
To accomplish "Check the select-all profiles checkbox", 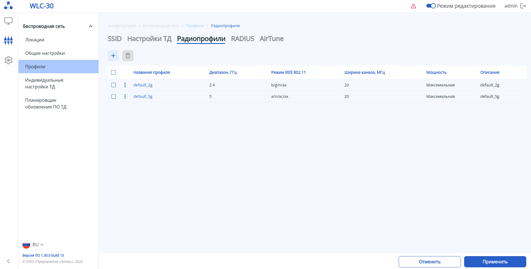I will click(113, 72).
